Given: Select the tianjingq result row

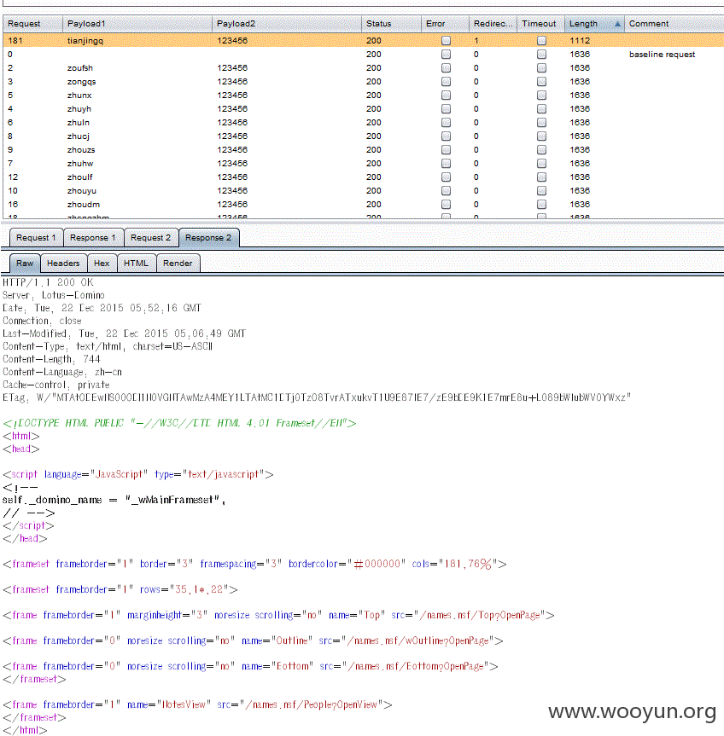Looking at the screenshot, I should (x=363, y=41).
